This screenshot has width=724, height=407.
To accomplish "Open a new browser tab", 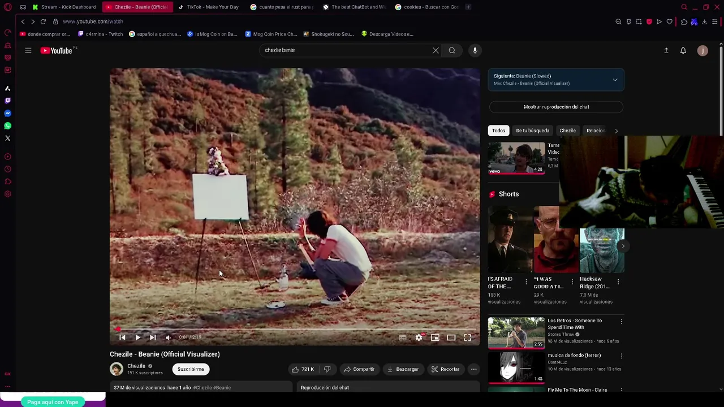I will pyautogui.click(x=468, y=7).
